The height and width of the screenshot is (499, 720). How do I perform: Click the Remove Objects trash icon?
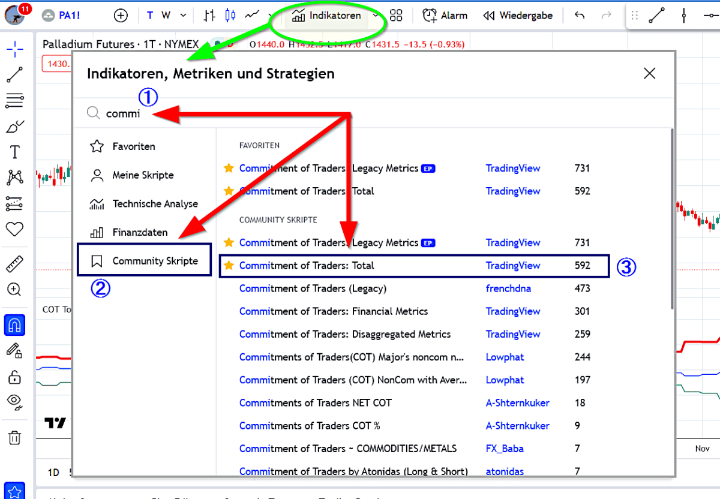(13, 438)
